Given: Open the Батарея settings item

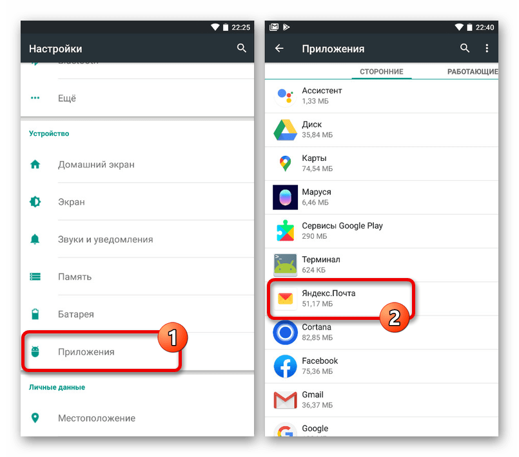Looking at the screenshot, I should 76,314.
